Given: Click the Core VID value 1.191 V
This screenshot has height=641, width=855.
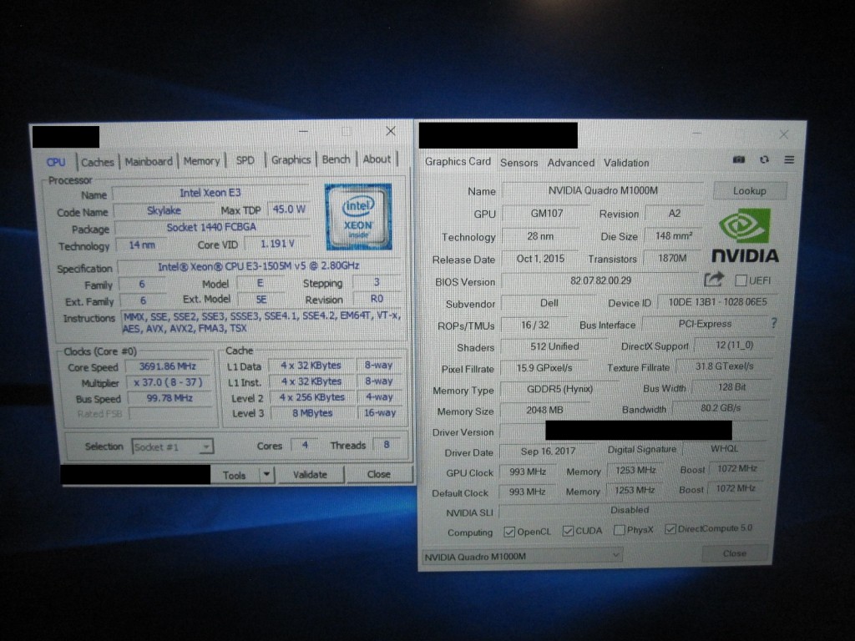Looking at the screenshot, I should [x=277, y=244].
